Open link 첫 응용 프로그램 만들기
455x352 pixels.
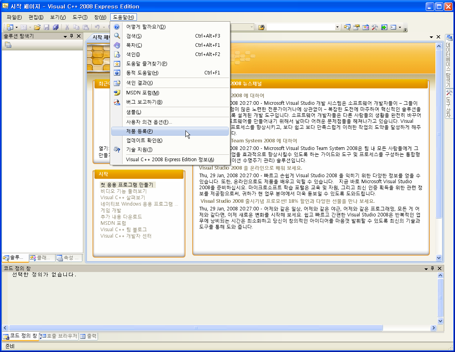[127, 185]
